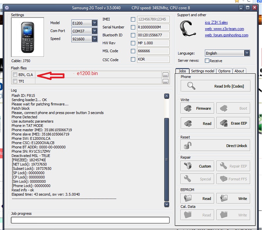Image resolution: width=269 pixels, height=230 pixels.
Task: Maximize the Samsung 2G Tool window
Action: tap(248, 8)
